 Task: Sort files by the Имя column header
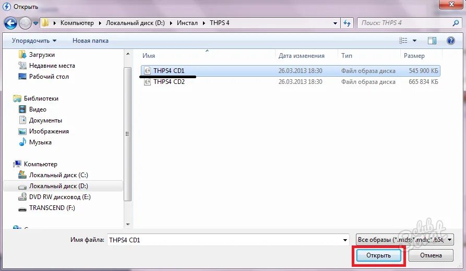149,56
